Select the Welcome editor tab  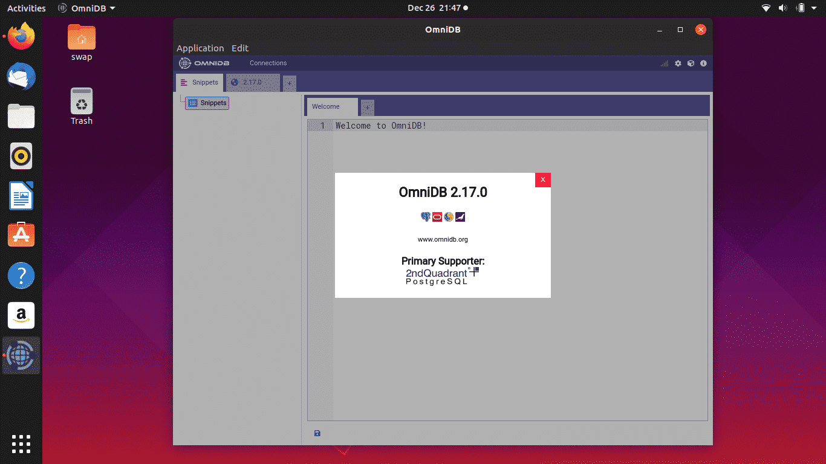point(326,107)
